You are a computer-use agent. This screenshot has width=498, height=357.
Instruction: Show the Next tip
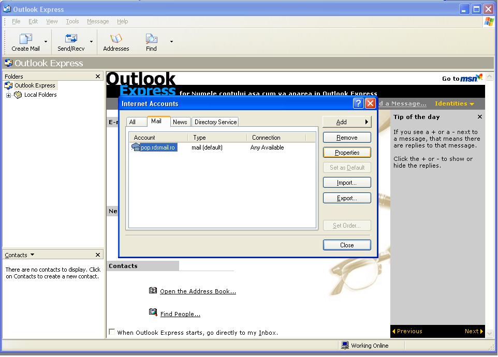click(474, 331)
